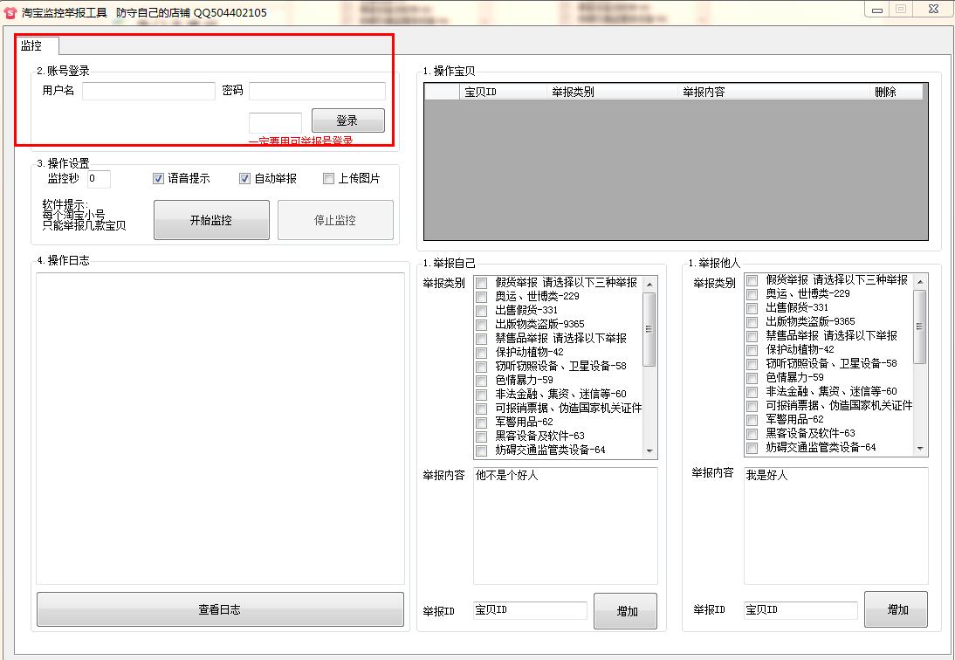Click 举报他人 list scroll up arrow
The image size is (955, 660).
tap(920, 282)
